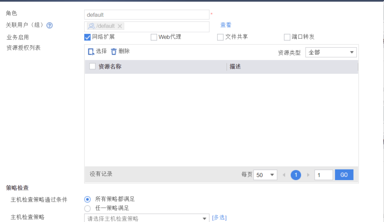This screenshot has height=222, width=384.
Task: Go to previous page arrow
Action: point(283,175)
